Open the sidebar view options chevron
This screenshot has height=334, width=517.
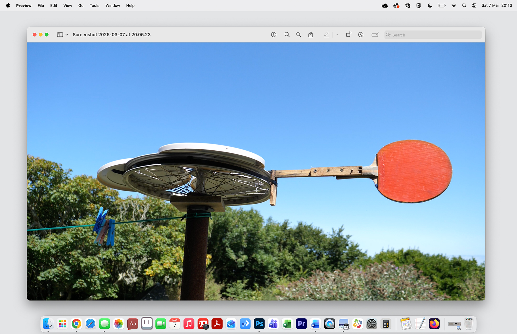coord(67,34)
